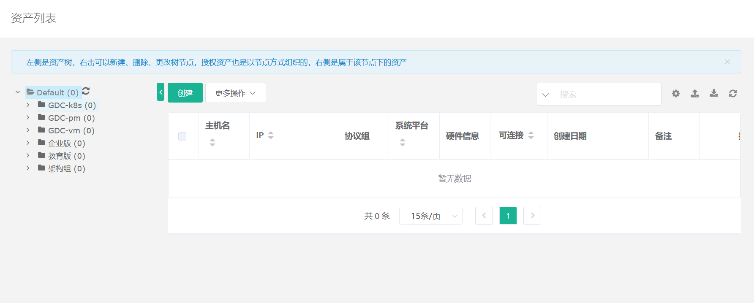Viewport: 754px width, 303px height.
Task: Open table column settings gear
Action: pyautogui.click(x=676, y=94)
